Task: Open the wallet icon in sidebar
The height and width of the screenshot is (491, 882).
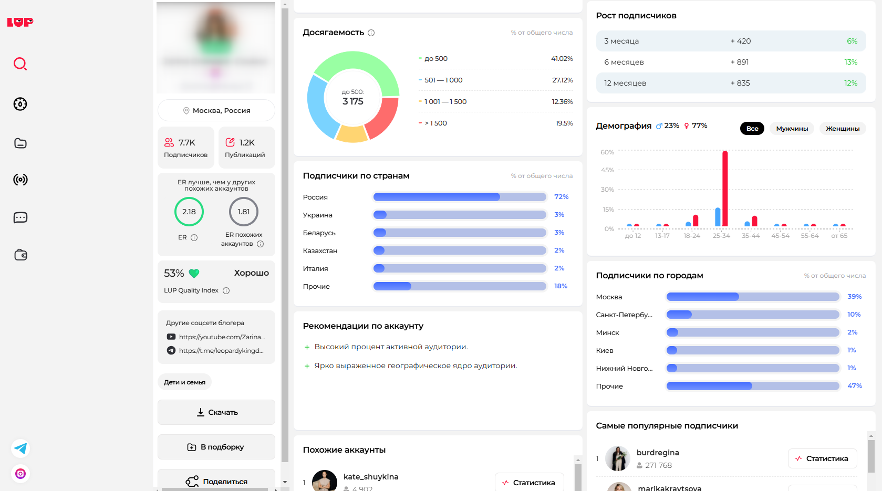Action: [x=20, y=255]
